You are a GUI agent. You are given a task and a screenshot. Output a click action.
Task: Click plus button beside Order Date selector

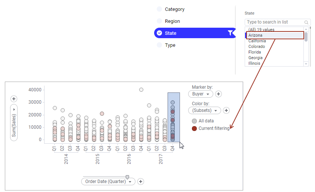tap(141, 182)
